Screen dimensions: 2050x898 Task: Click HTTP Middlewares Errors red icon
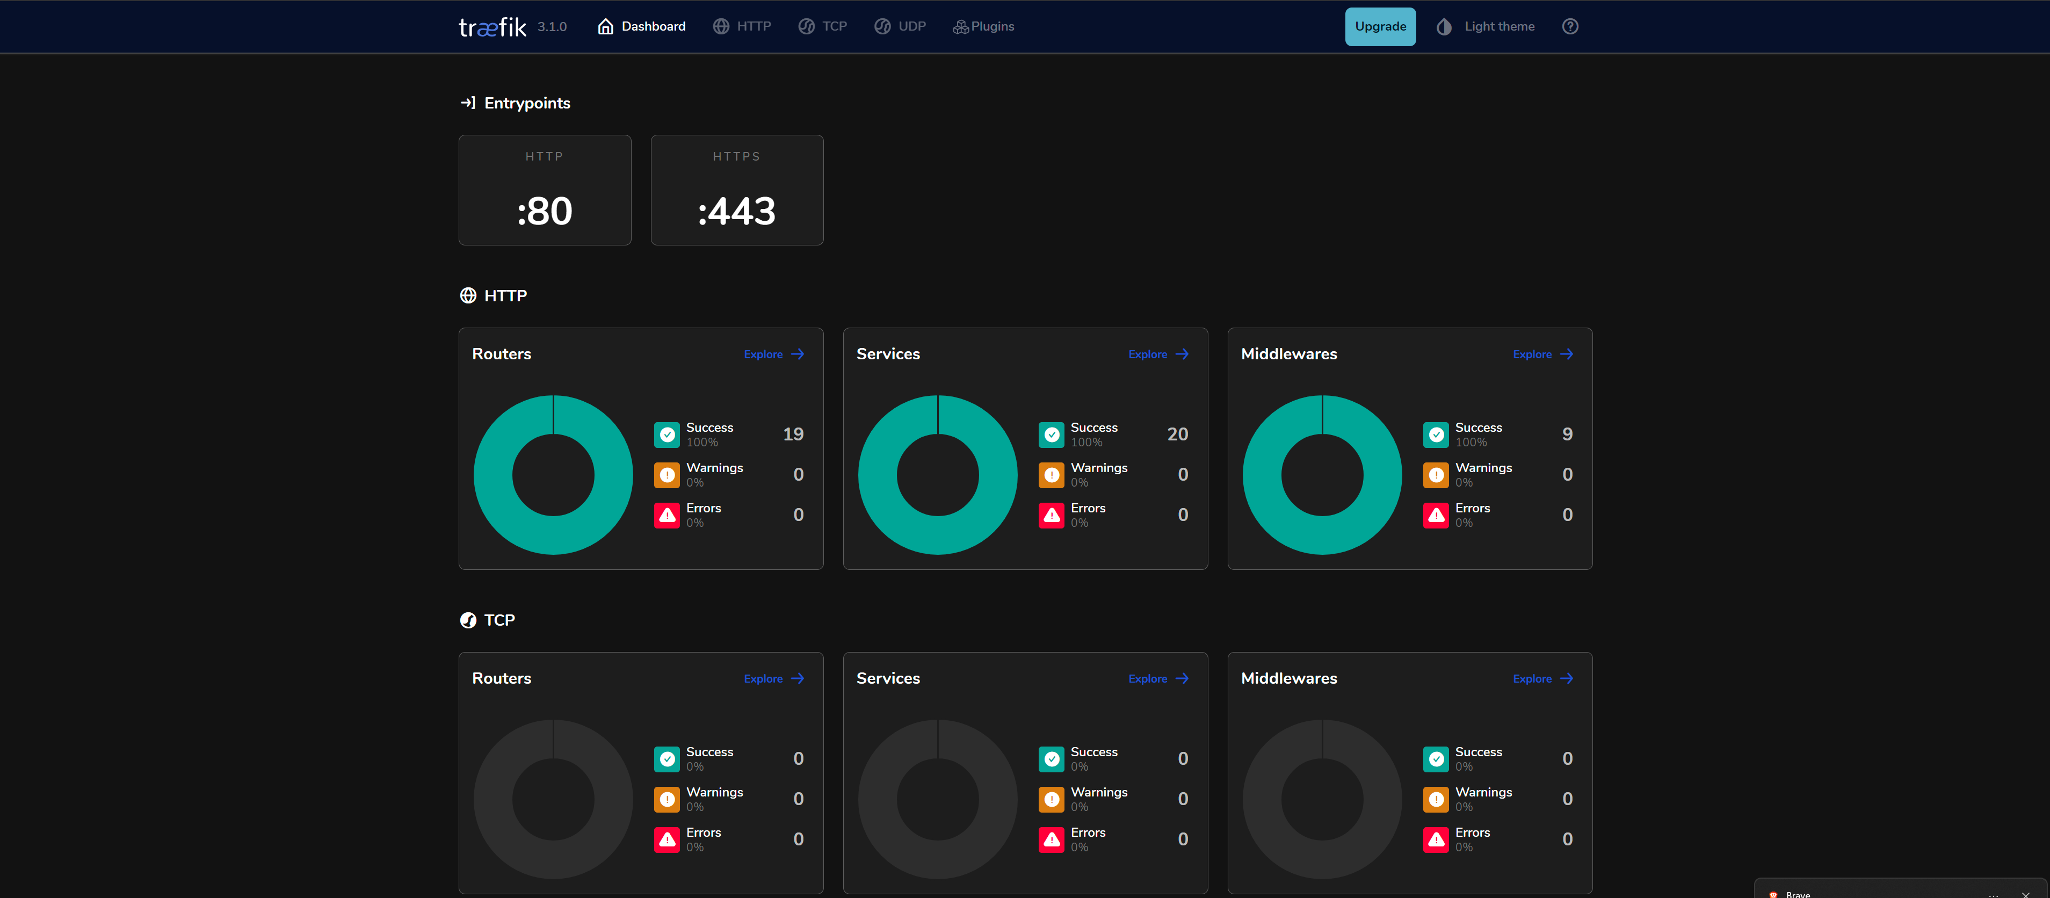point(1436,515)
